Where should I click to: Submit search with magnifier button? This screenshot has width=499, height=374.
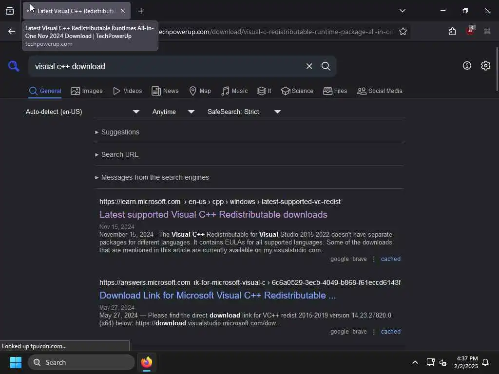(x=326, y=66)
